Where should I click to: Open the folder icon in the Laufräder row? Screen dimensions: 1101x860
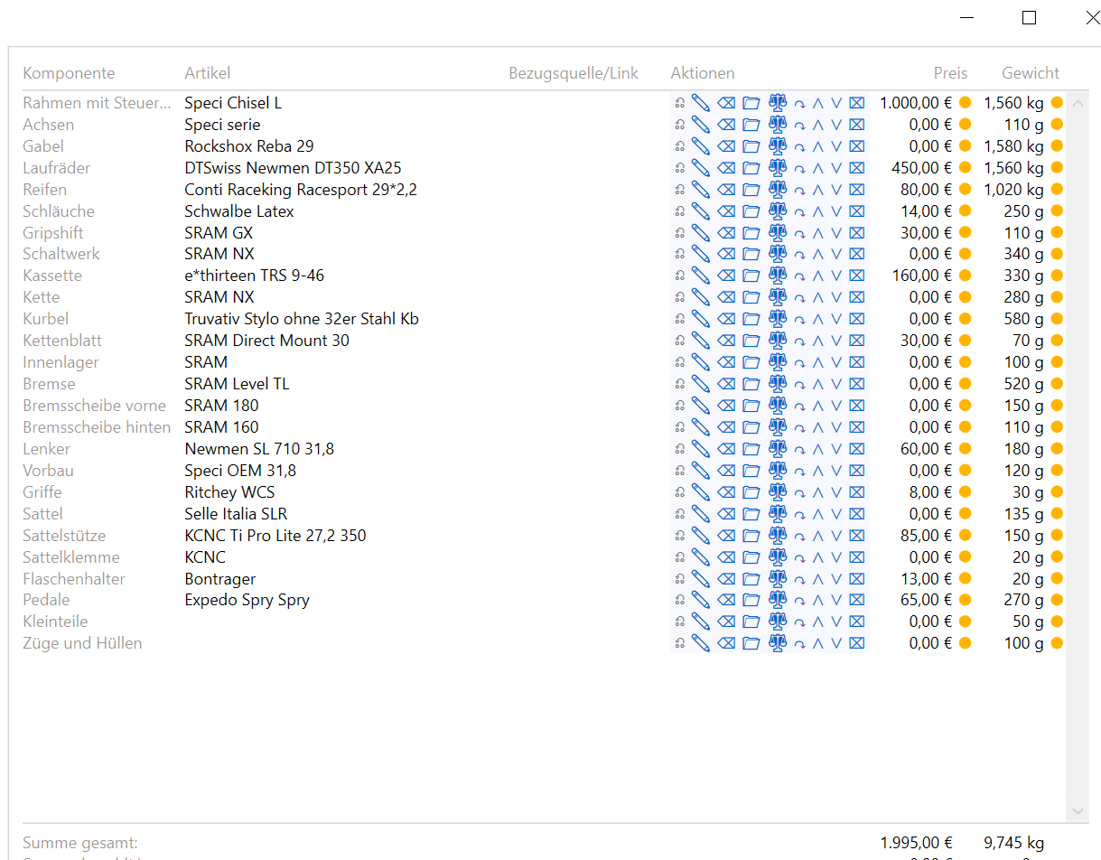[751, 168]
